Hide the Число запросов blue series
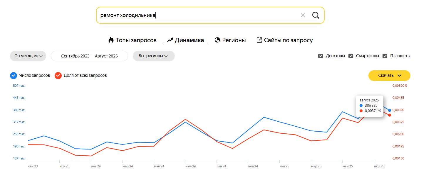421x175 pixels. click(14, 76)
